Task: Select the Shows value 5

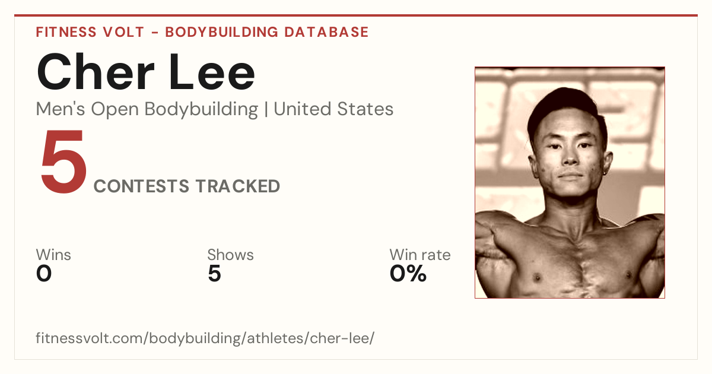Action: tap(214, 274)
